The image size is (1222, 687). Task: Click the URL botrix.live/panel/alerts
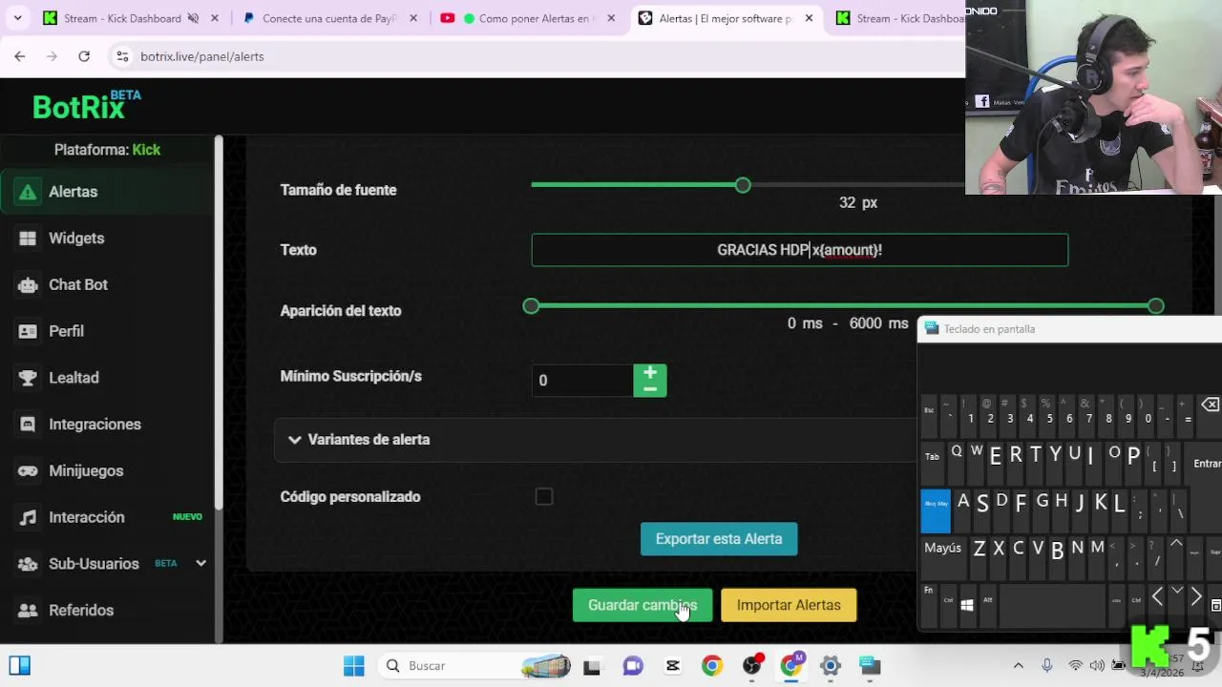coord(202,56)
